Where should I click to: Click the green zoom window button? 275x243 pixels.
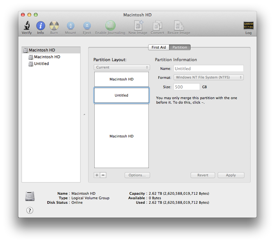coord(36,15)
